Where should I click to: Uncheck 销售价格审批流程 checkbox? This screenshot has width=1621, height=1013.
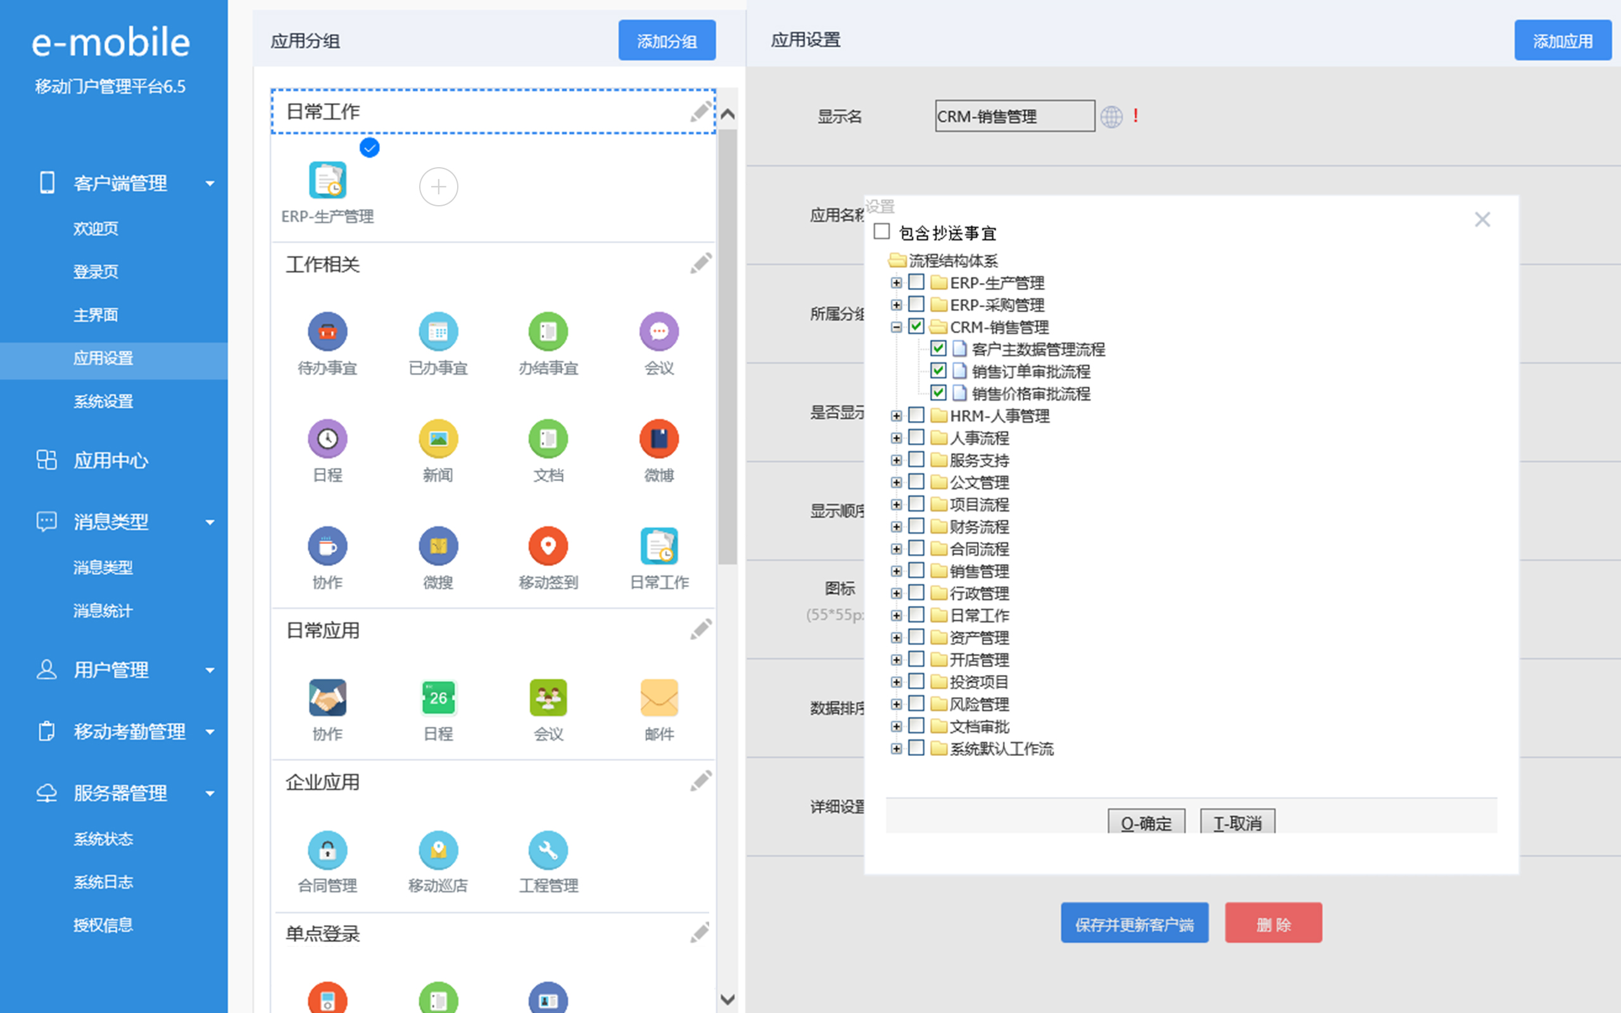pyautogui.click(x=938, y=393)
